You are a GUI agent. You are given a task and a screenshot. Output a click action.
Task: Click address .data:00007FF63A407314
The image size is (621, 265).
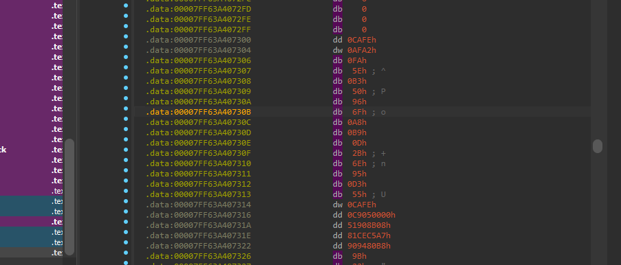click(x=198, y=205)
